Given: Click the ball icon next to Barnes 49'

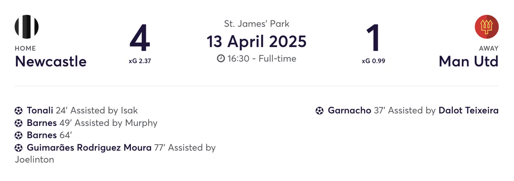Looking at the screenshot, I should tap(18, 123).
